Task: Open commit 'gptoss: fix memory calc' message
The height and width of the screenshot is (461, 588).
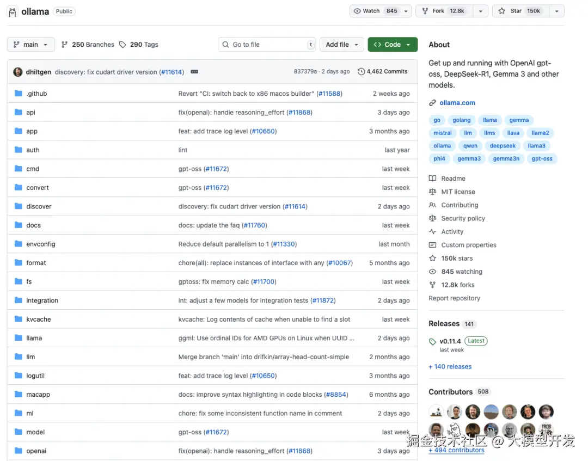Action: pos(213,281)
